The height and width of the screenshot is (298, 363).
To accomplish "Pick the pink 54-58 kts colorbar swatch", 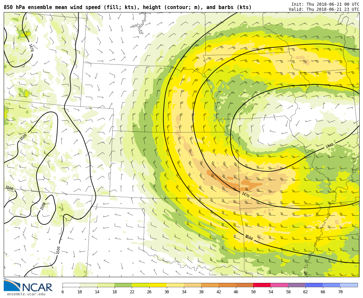I will (279, 285).
